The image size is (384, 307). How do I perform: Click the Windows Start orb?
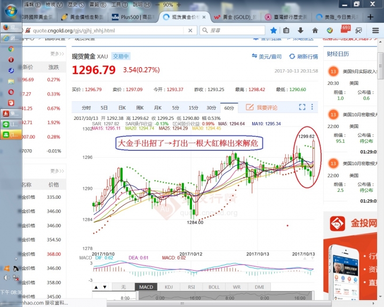[x=11, y=11]
